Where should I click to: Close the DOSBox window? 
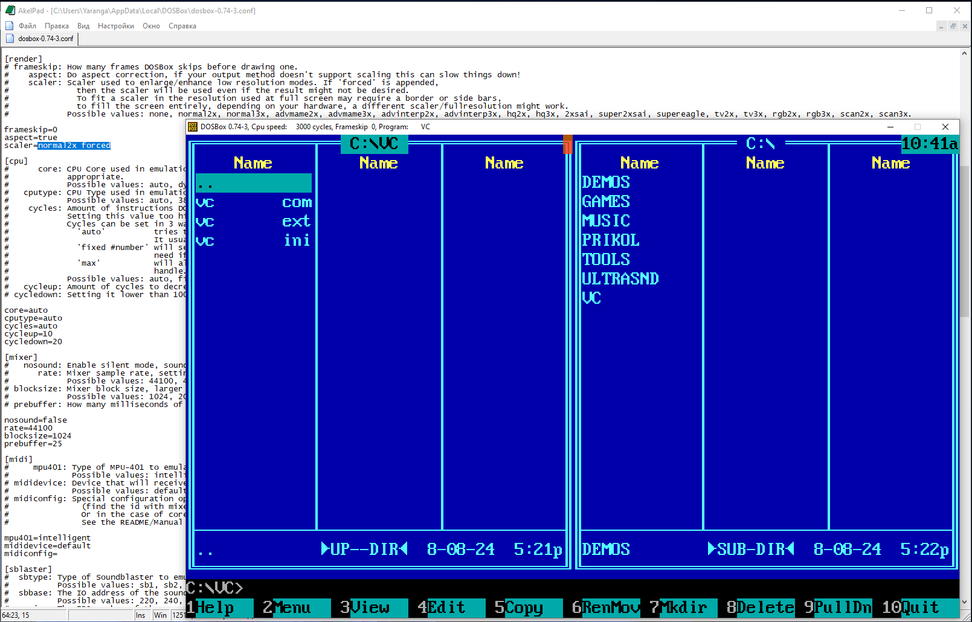(945, 127)
